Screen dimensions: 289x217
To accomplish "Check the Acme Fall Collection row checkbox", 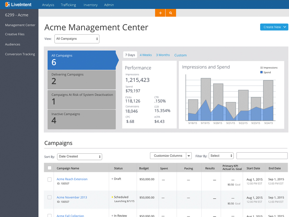I will 49,215.
